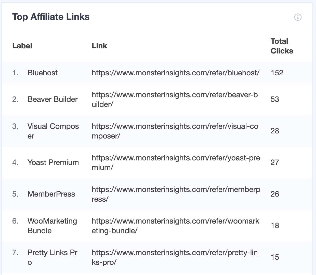This screenshot has height=275, width=316.
Task: Open the Yoast Premium referral link
Action: [x=176, y=162]
